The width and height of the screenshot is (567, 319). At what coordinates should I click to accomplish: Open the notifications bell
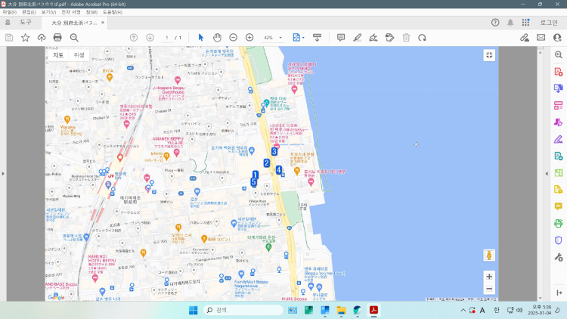point(510,23)
